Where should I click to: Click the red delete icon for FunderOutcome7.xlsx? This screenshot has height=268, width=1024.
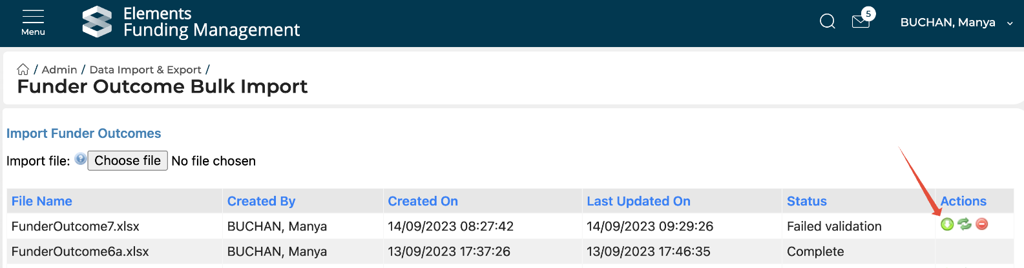coord(982,224)
